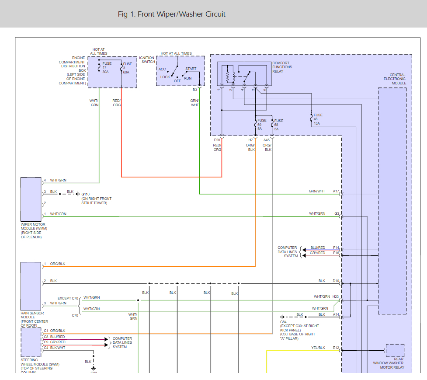Select the Ignition Switch box

pos(181,71)
